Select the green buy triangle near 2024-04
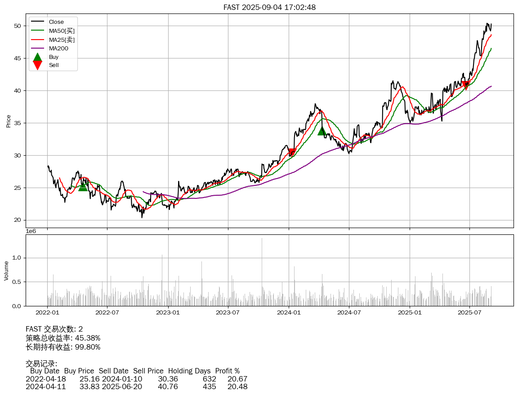Image resolution: width=518 pixels, height=395 pixels. (x=322, y=130)
